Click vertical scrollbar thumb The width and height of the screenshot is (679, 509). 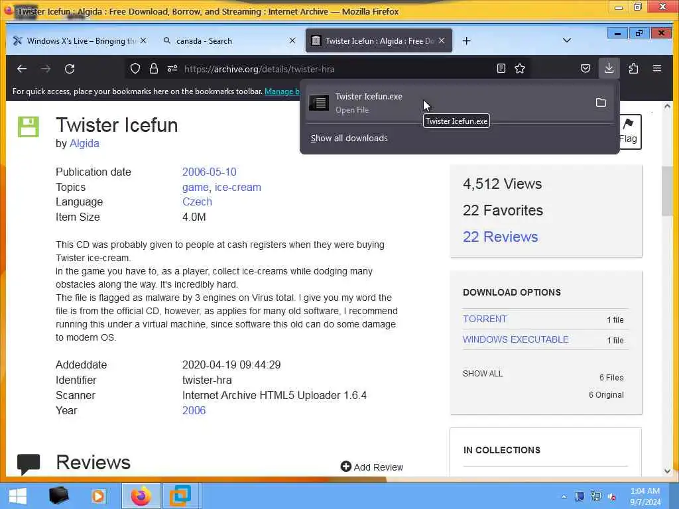[x=667, y=190]
